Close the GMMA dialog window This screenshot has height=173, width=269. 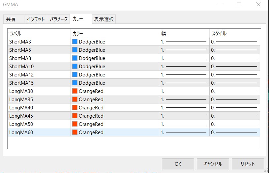click(x=258, y=4)
